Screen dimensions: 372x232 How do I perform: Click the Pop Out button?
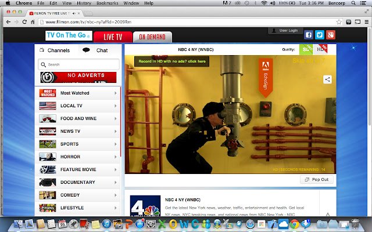pos(317,179)
